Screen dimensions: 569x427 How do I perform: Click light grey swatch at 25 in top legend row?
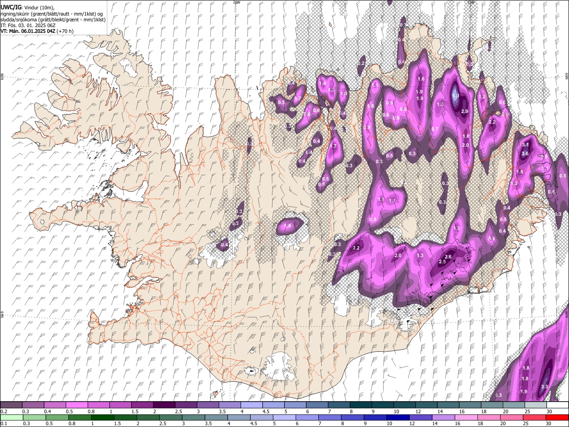click(536, 405)
